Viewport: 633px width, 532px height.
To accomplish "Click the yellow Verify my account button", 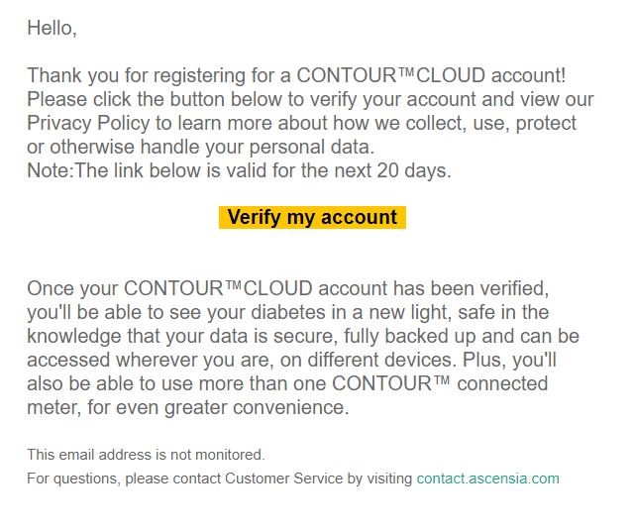I will 312,218.
